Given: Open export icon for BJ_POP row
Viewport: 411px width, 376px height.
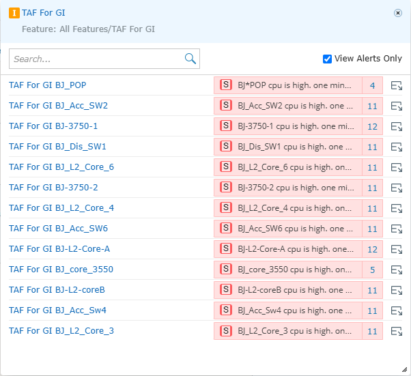Looking at the screenshot, I should coord(396,85).
